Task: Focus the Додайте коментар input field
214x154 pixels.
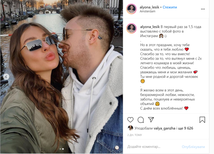Action: pos(153,147)
